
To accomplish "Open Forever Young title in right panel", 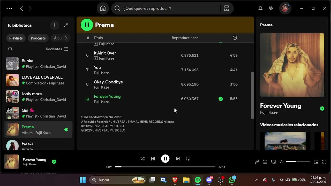I will click(x=281, y=106).
